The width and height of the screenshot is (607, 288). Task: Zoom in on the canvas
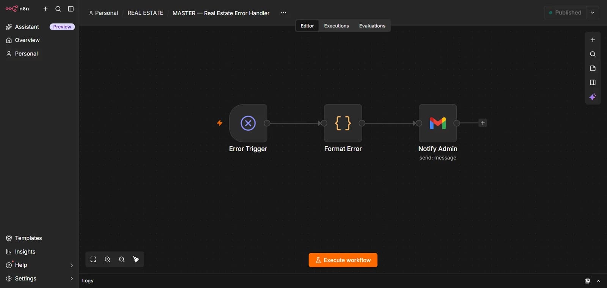(107, 260)
